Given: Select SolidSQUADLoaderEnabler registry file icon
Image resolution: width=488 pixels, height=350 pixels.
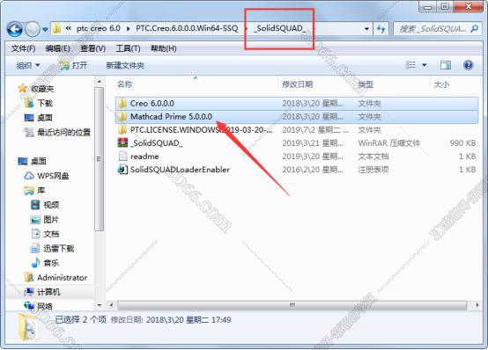Looking at the screenshot, I should tap(122, 170).
